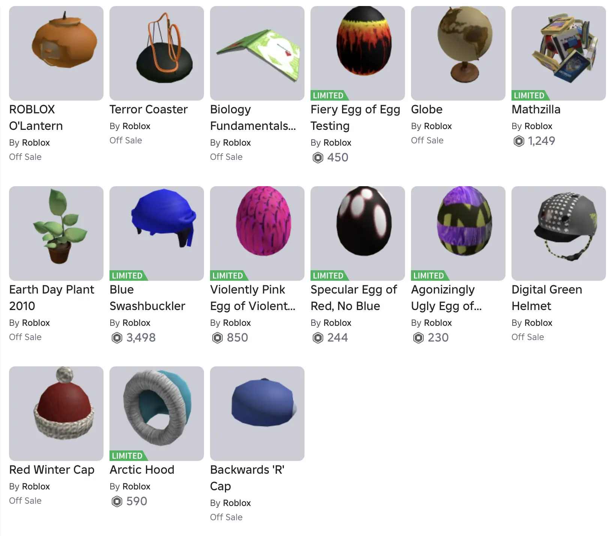Click the Specular Egg of Red, No Blue title
This screenshot has height=536, width=615.
click(354, 298)
